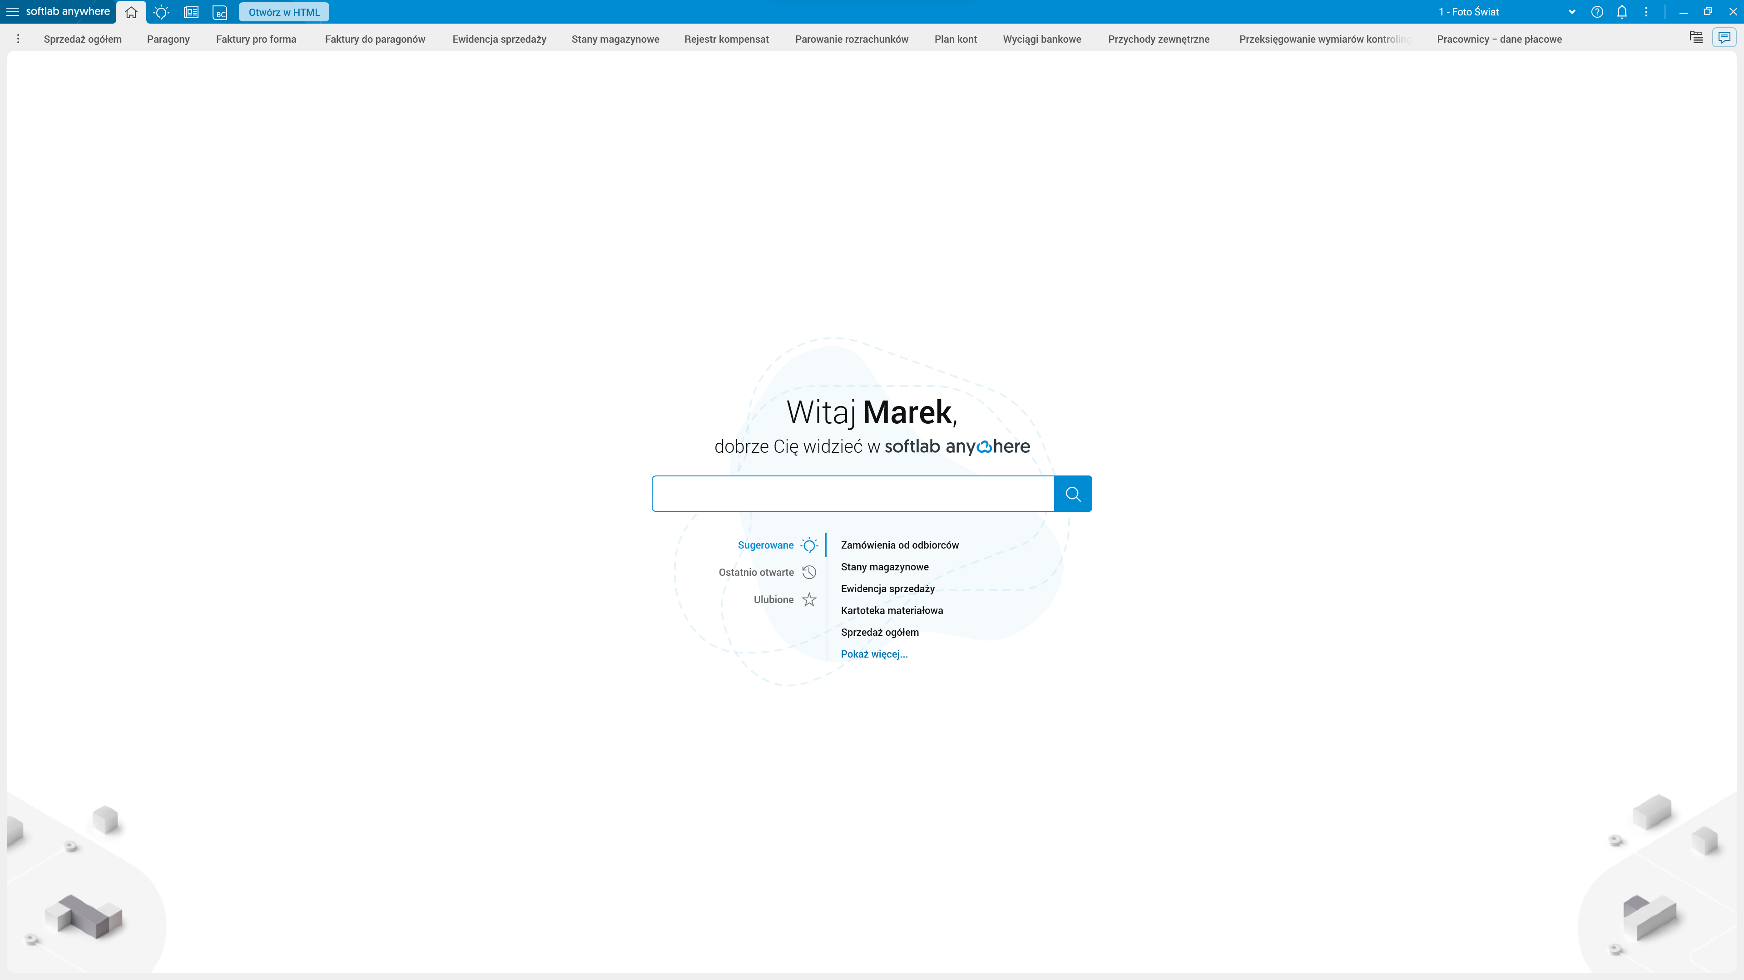Open the help question mark icon
Screen dimensions: 1744x980
1597,11
